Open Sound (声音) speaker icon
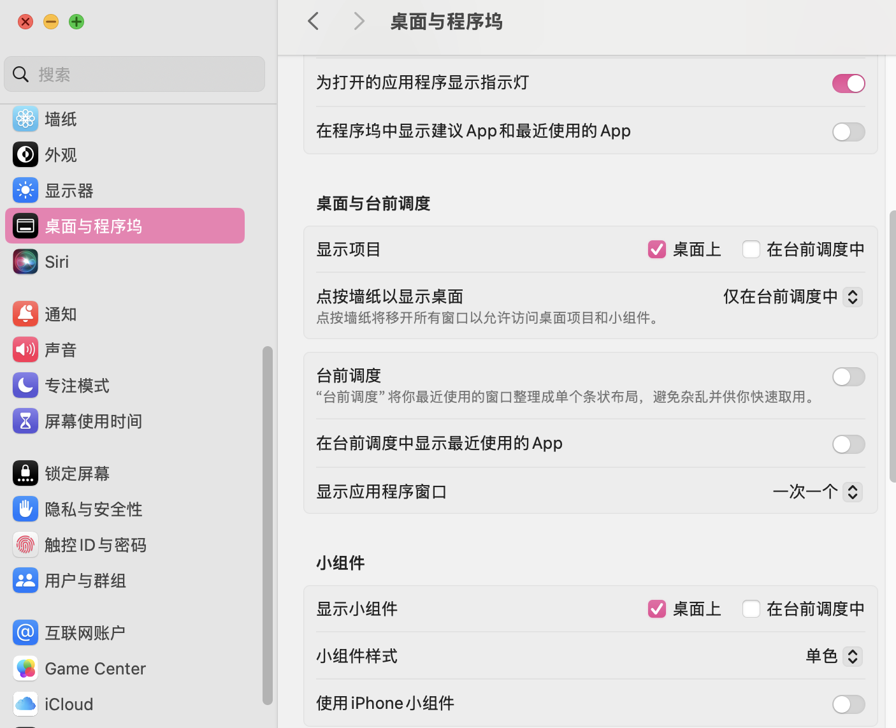Image resolution: width=896 pixels, height=728 pixels. point(25,349)
